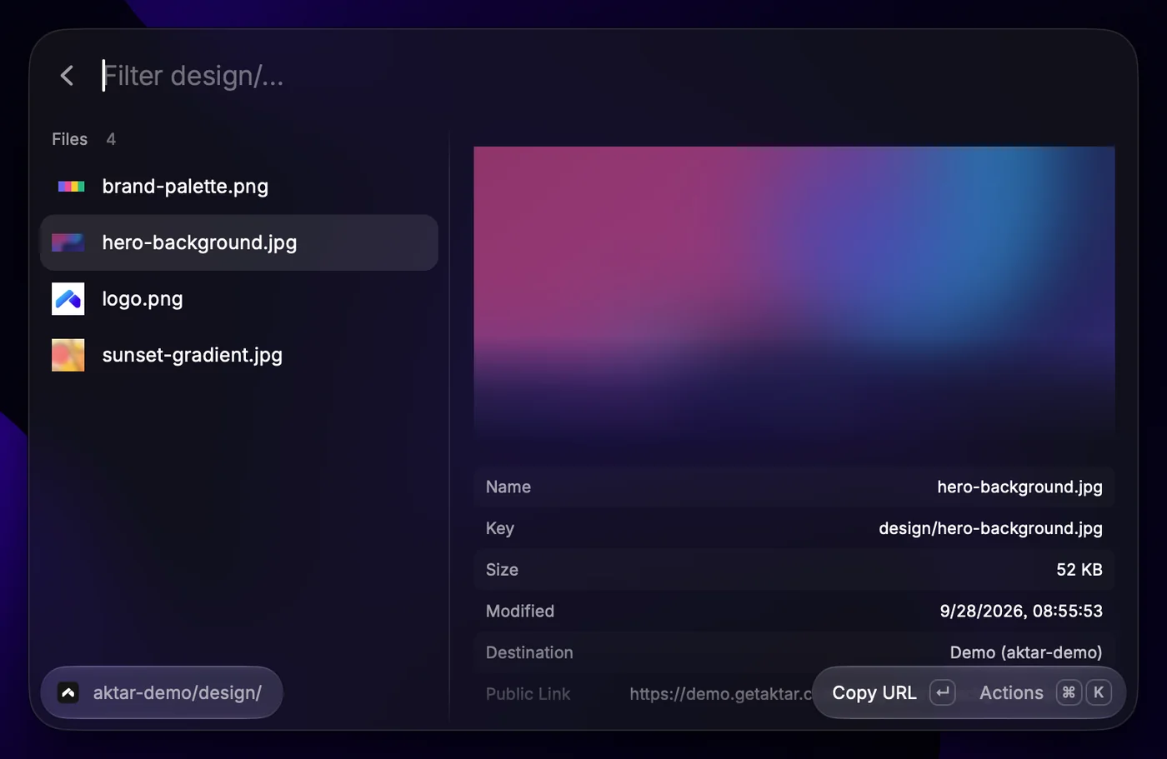1167x759 pixels.
Task: Click the Size label in details
Action: tap(502, 570)
